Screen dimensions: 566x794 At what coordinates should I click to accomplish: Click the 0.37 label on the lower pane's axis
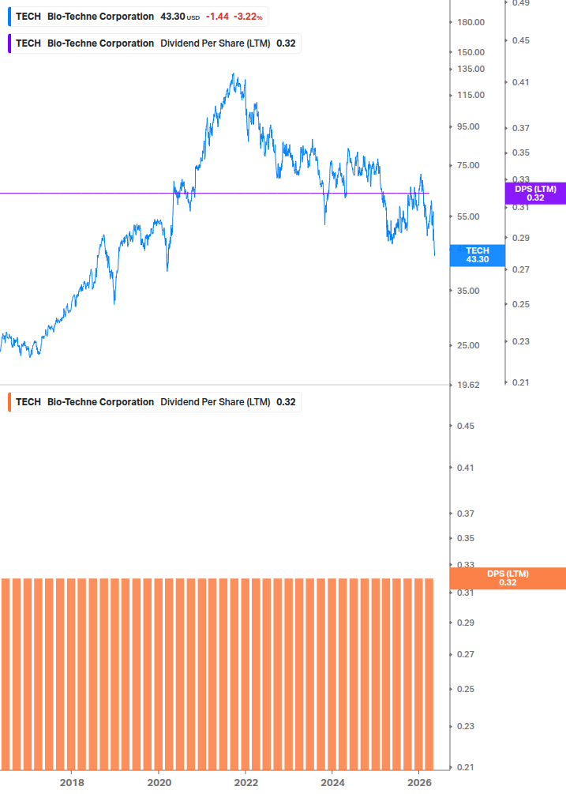[x=466, y=514]
